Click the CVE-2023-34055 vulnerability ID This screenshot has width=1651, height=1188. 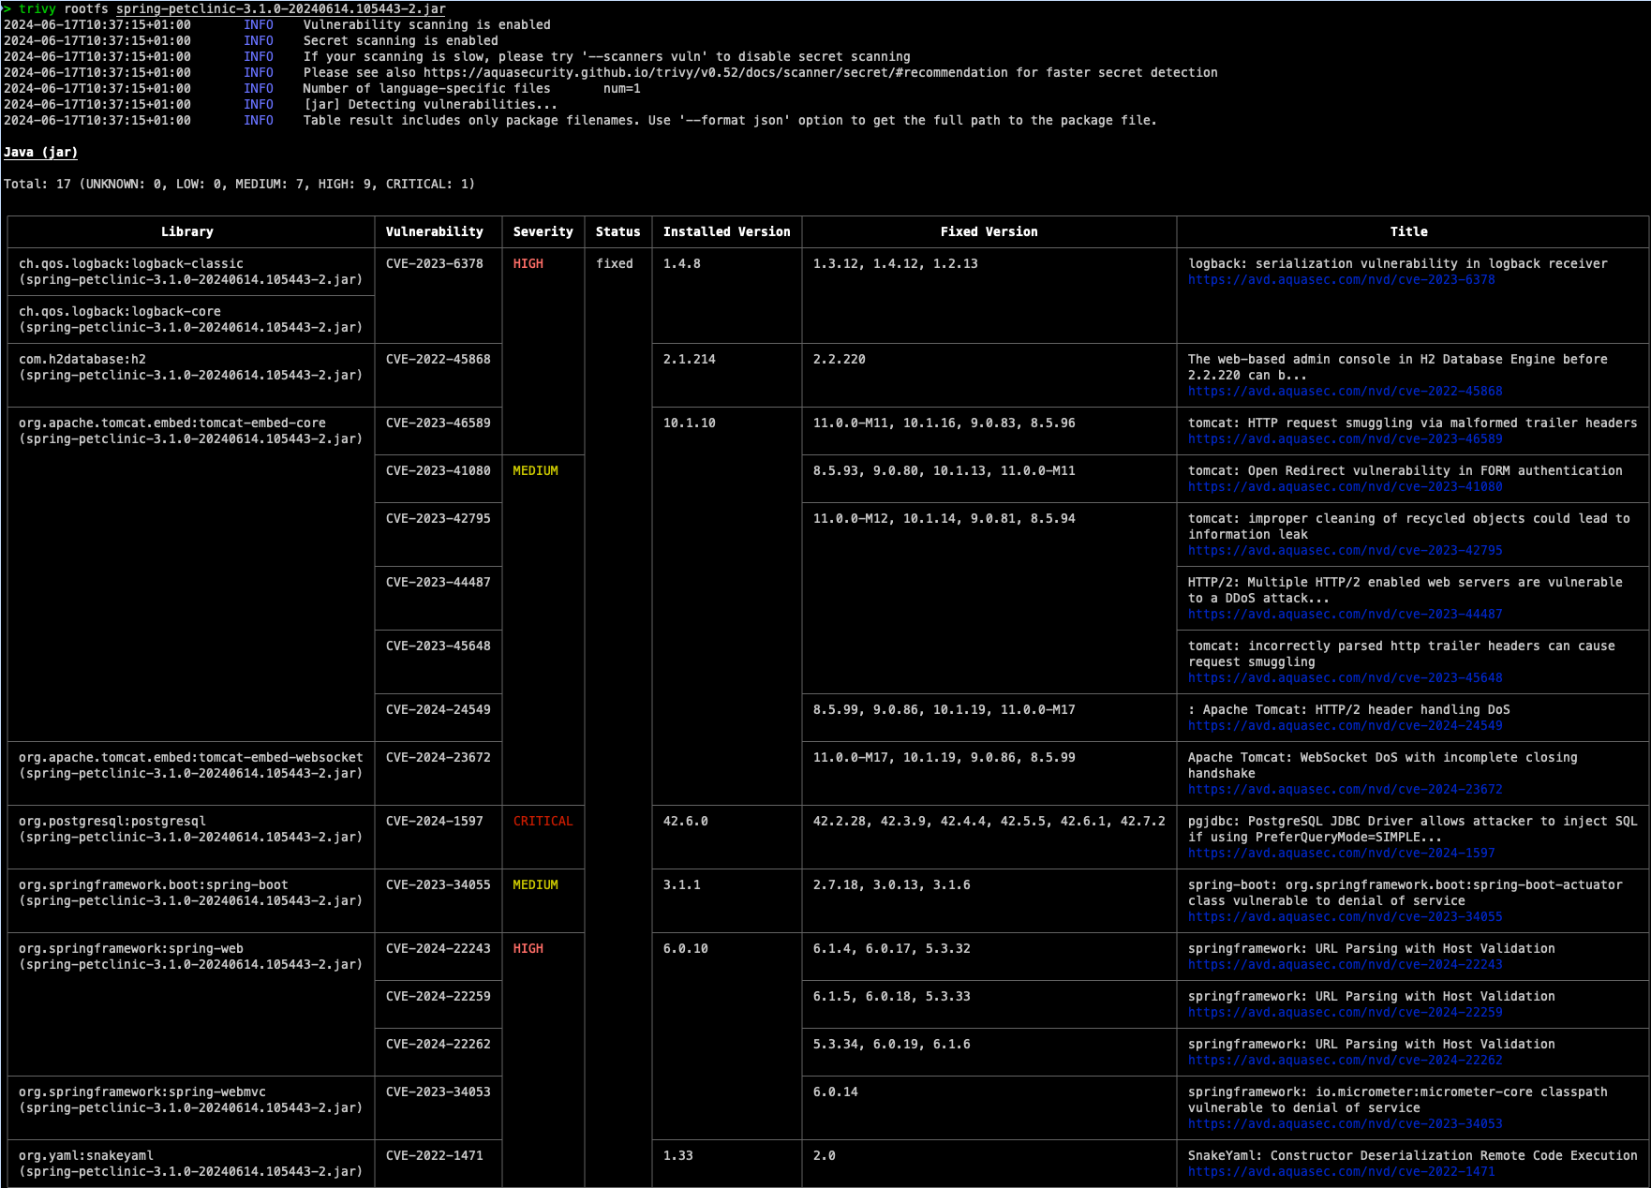439,885
